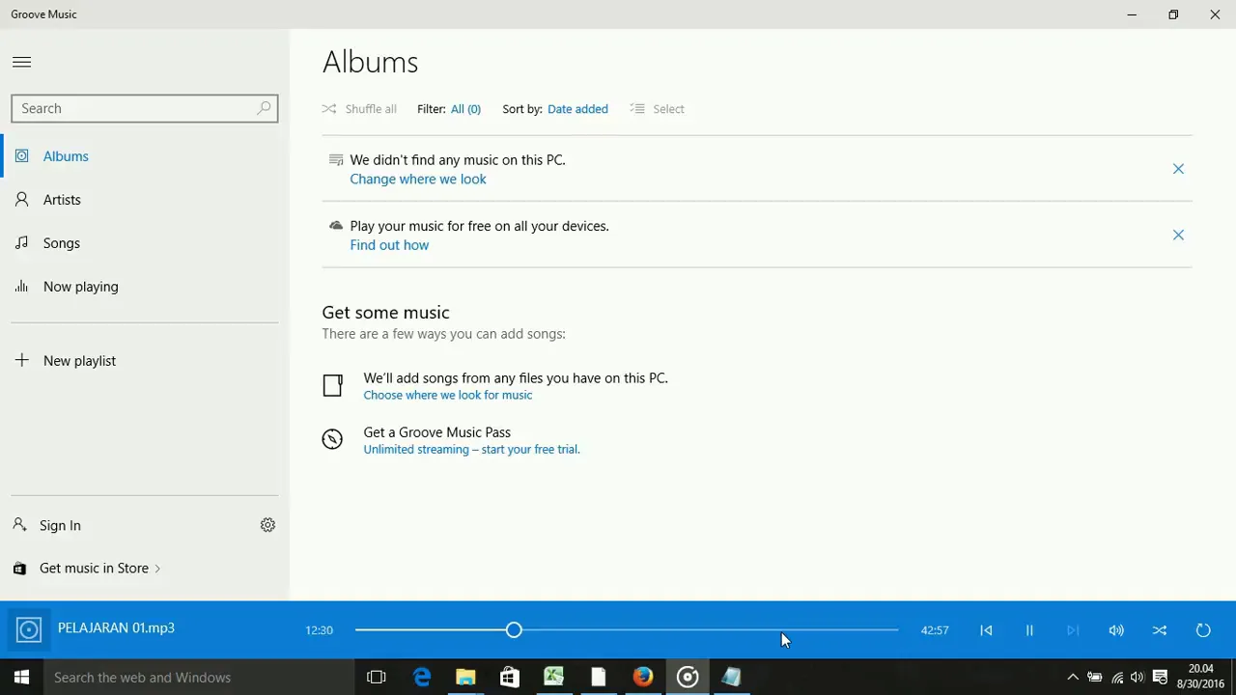Click Change where we look link
Screen dimensions: 1236x695
418,180
